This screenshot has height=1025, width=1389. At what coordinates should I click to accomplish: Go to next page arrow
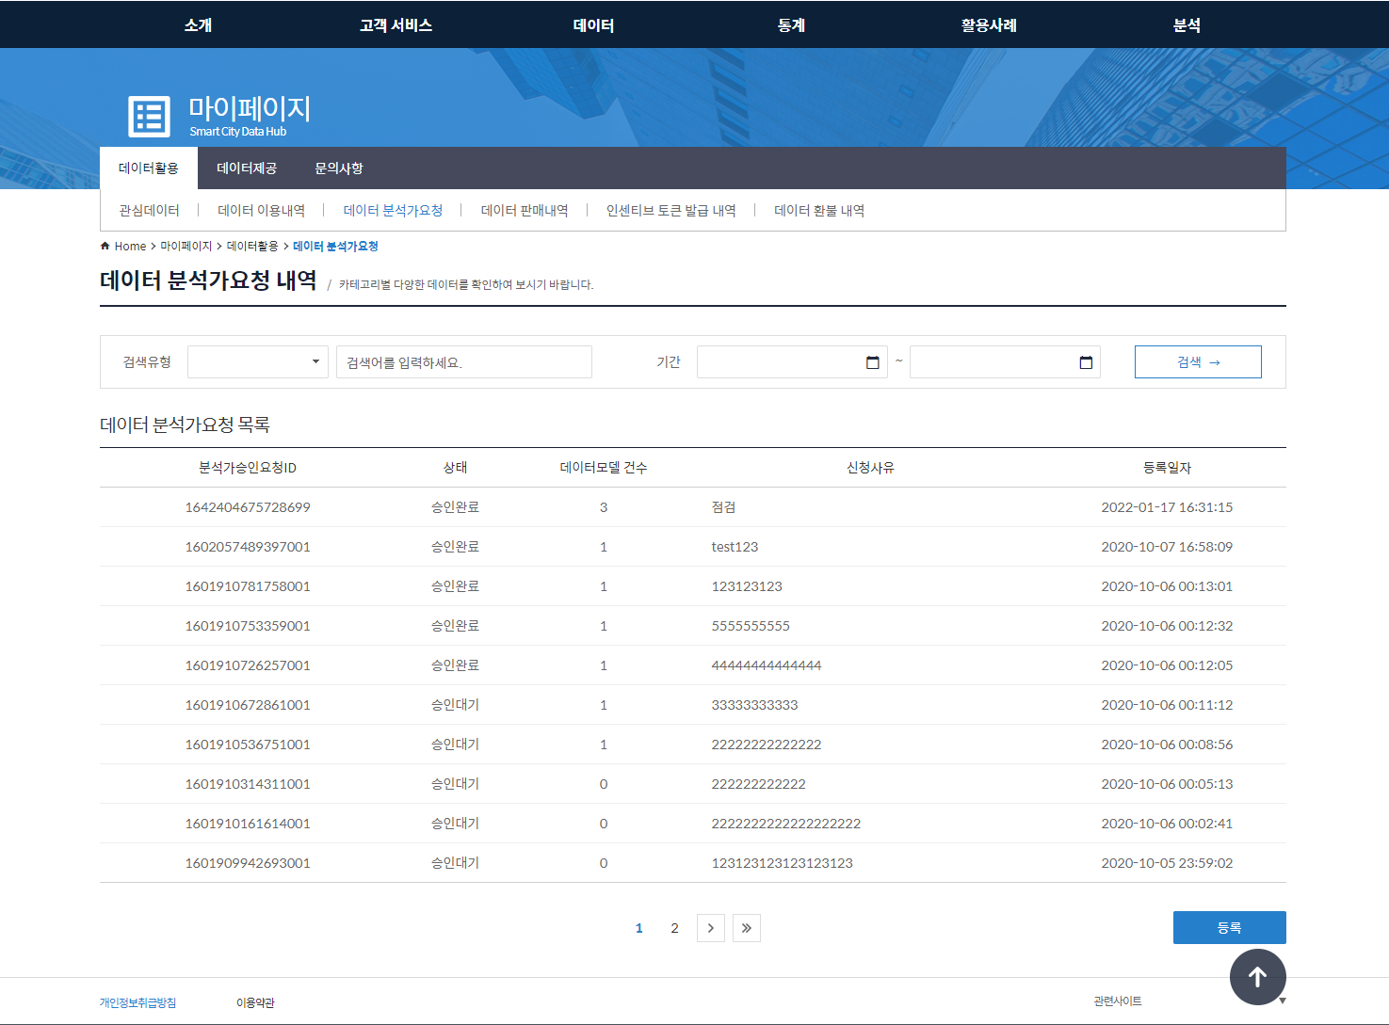(x=710, y=928)
